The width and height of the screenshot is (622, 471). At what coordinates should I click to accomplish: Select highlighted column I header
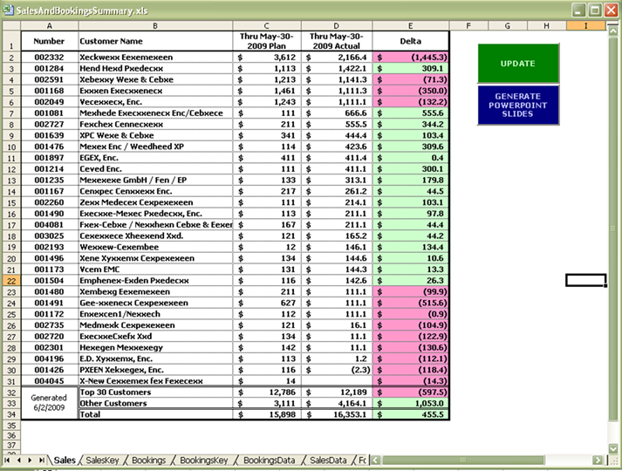pos(586,26)
